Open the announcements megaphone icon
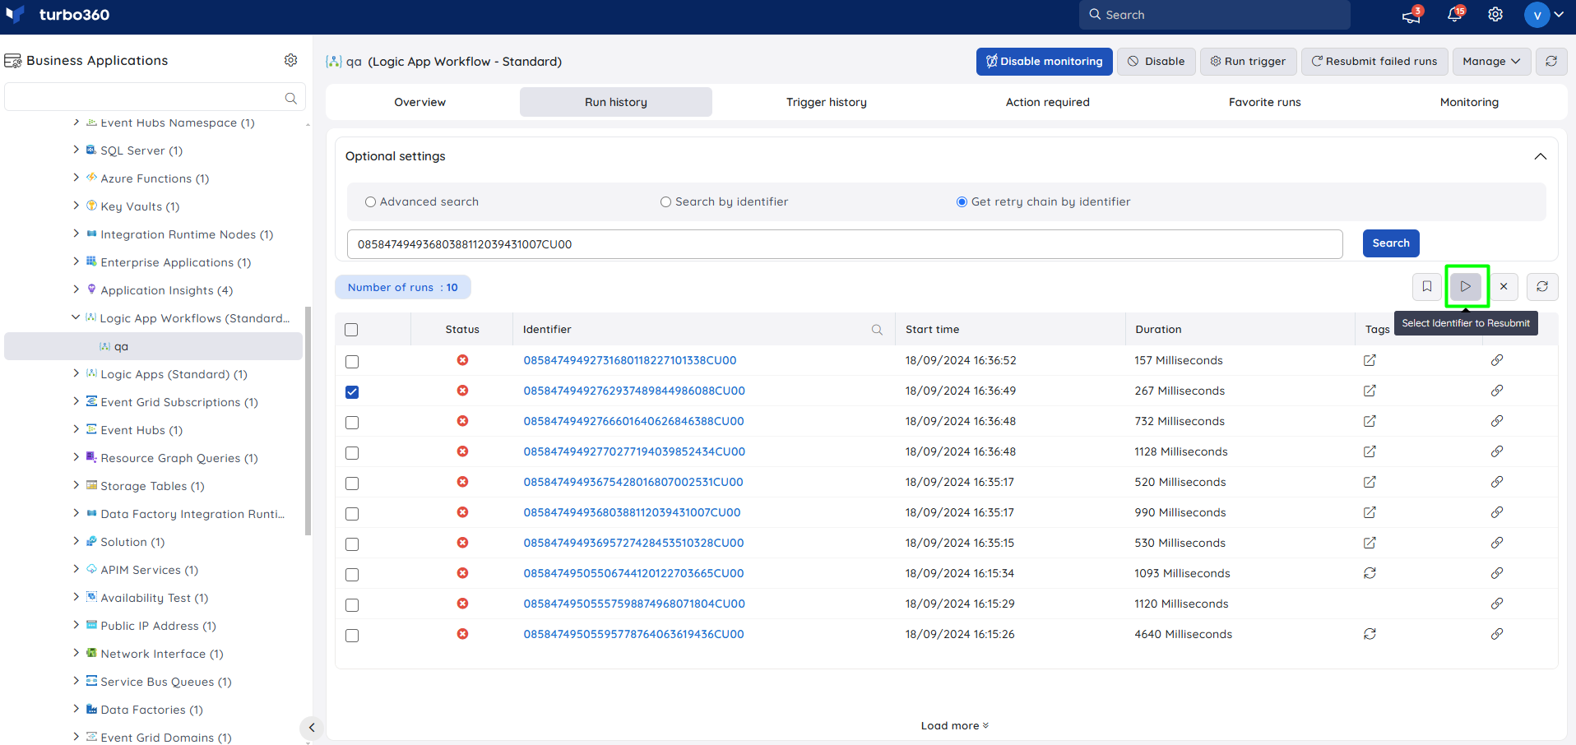Screen dimensions: 1576x745 (x=1411, y=16)
